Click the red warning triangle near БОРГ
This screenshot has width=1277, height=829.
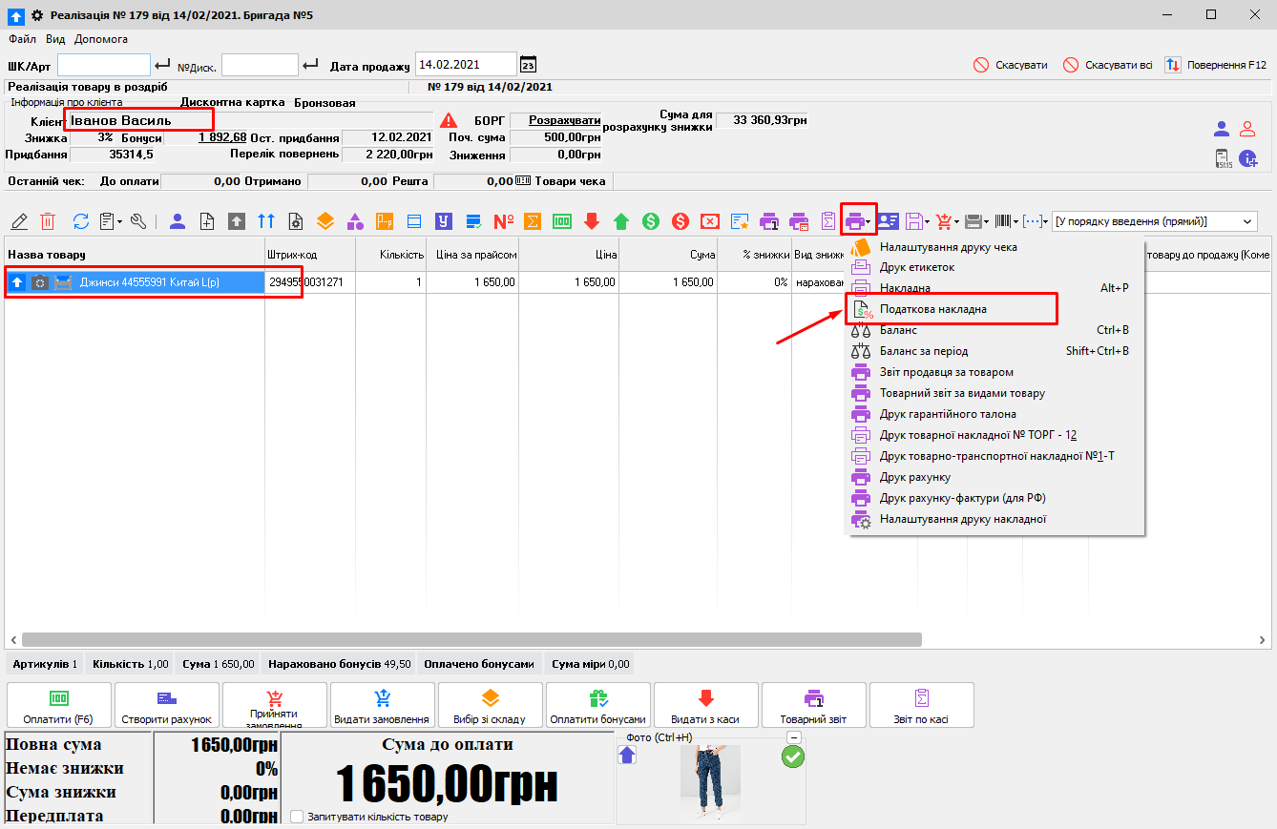tap(449, 121)
